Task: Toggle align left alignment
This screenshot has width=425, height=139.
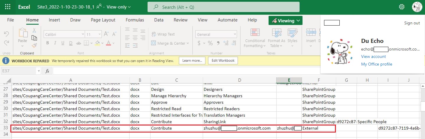Action: [x=127, y=37]
